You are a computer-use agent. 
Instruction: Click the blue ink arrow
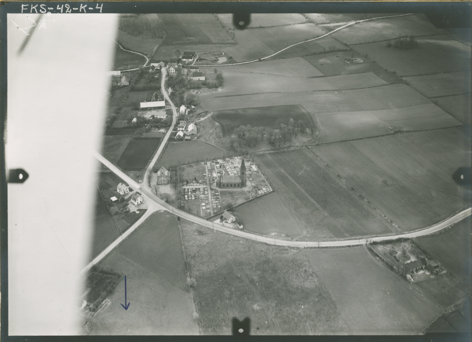tap(125, 293)
